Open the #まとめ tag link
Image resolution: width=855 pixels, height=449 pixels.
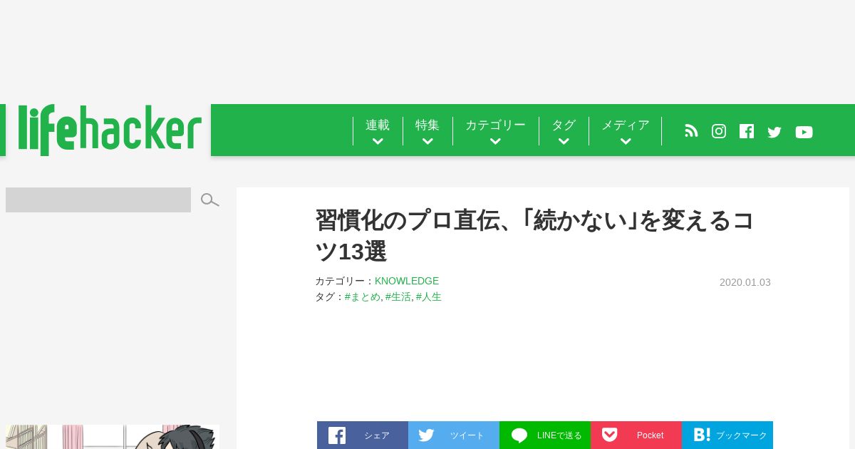pos(363,296)
